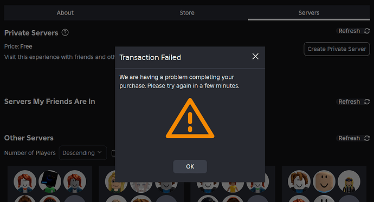Screen dimensions: 374x202
Task: Close the Transaction Failed dialog with X
Action: pyautogui.click(x=255, y=57)
